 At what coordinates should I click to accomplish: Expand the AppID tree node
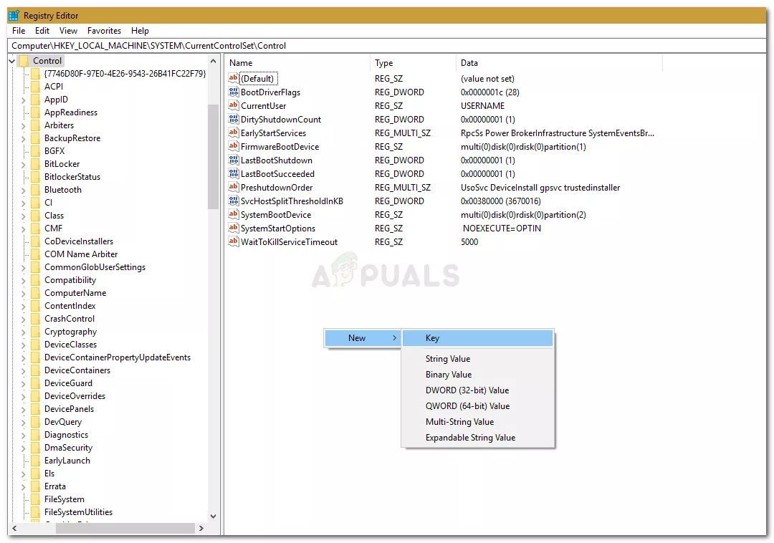tap(23, 100)
